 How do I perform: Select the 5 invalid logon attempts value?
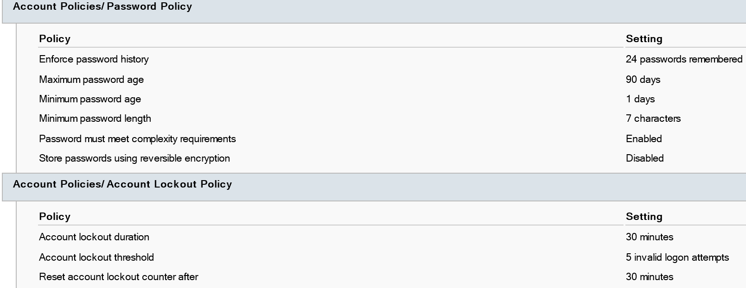coord(677,257)
